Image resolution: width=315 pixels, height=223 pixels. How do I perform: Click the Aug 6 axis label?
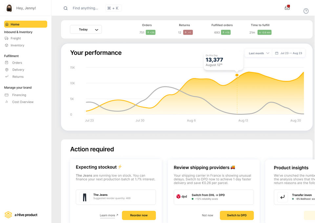(191, 120)
